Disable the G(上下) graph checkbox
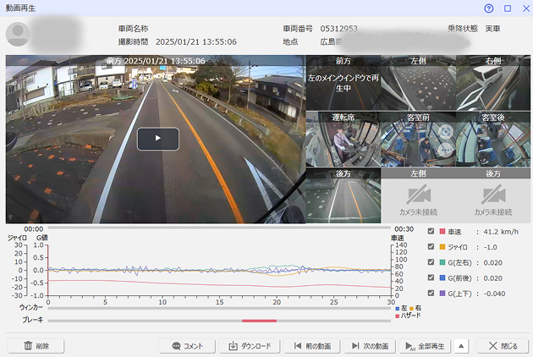Viewport: 533px width, 357px height. pyautogui.click(x=432, y=293)
